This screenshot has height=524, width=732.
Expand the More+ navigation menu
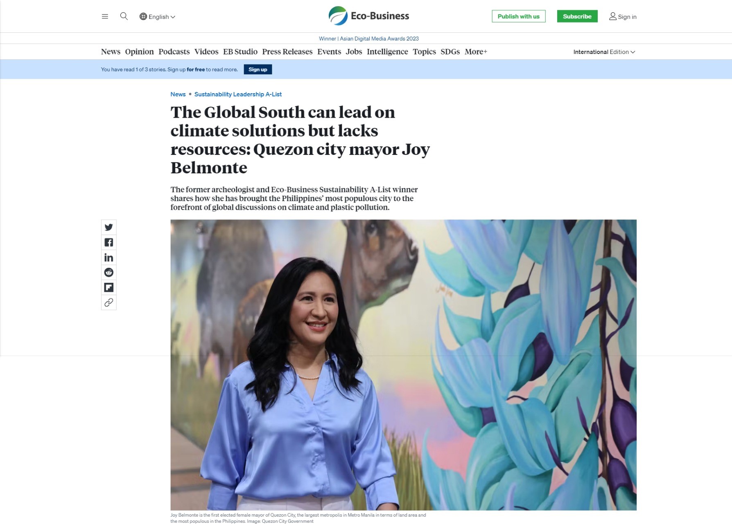pyautogui.click(x=476, y=52)
